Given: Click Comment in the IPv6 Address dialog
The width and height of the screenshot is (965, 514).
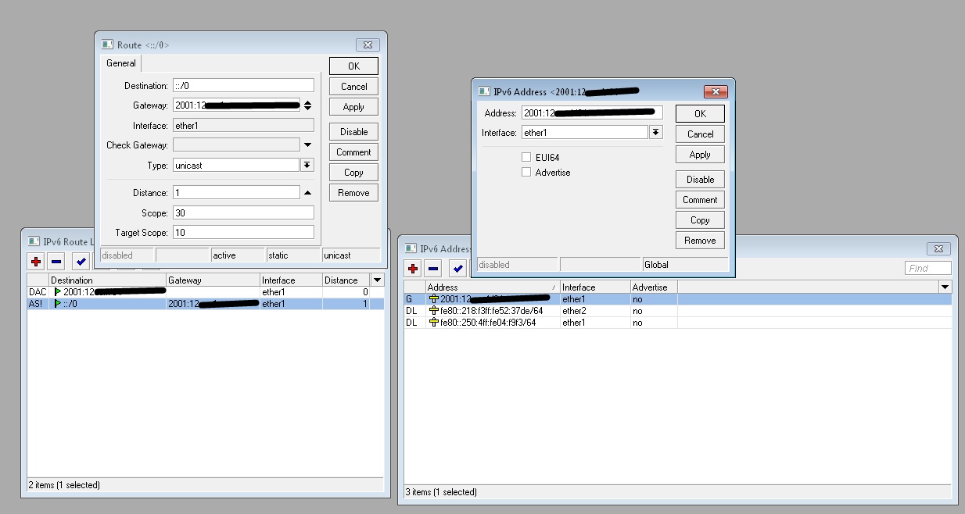Looking at the screenshot, I should tap(701, 199).
